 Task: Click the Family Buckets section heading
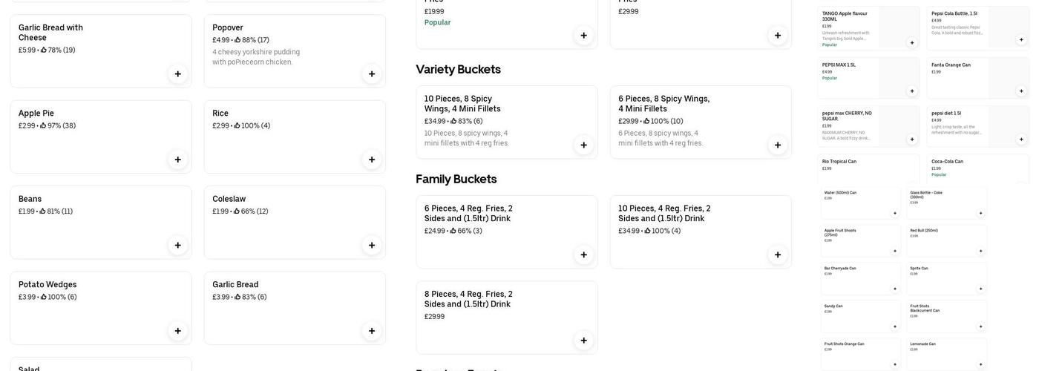click(x=456, y=180)
